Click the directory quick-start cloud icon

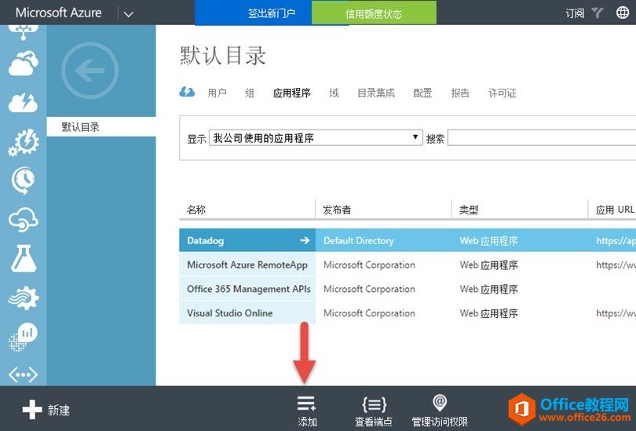point(187,92)
